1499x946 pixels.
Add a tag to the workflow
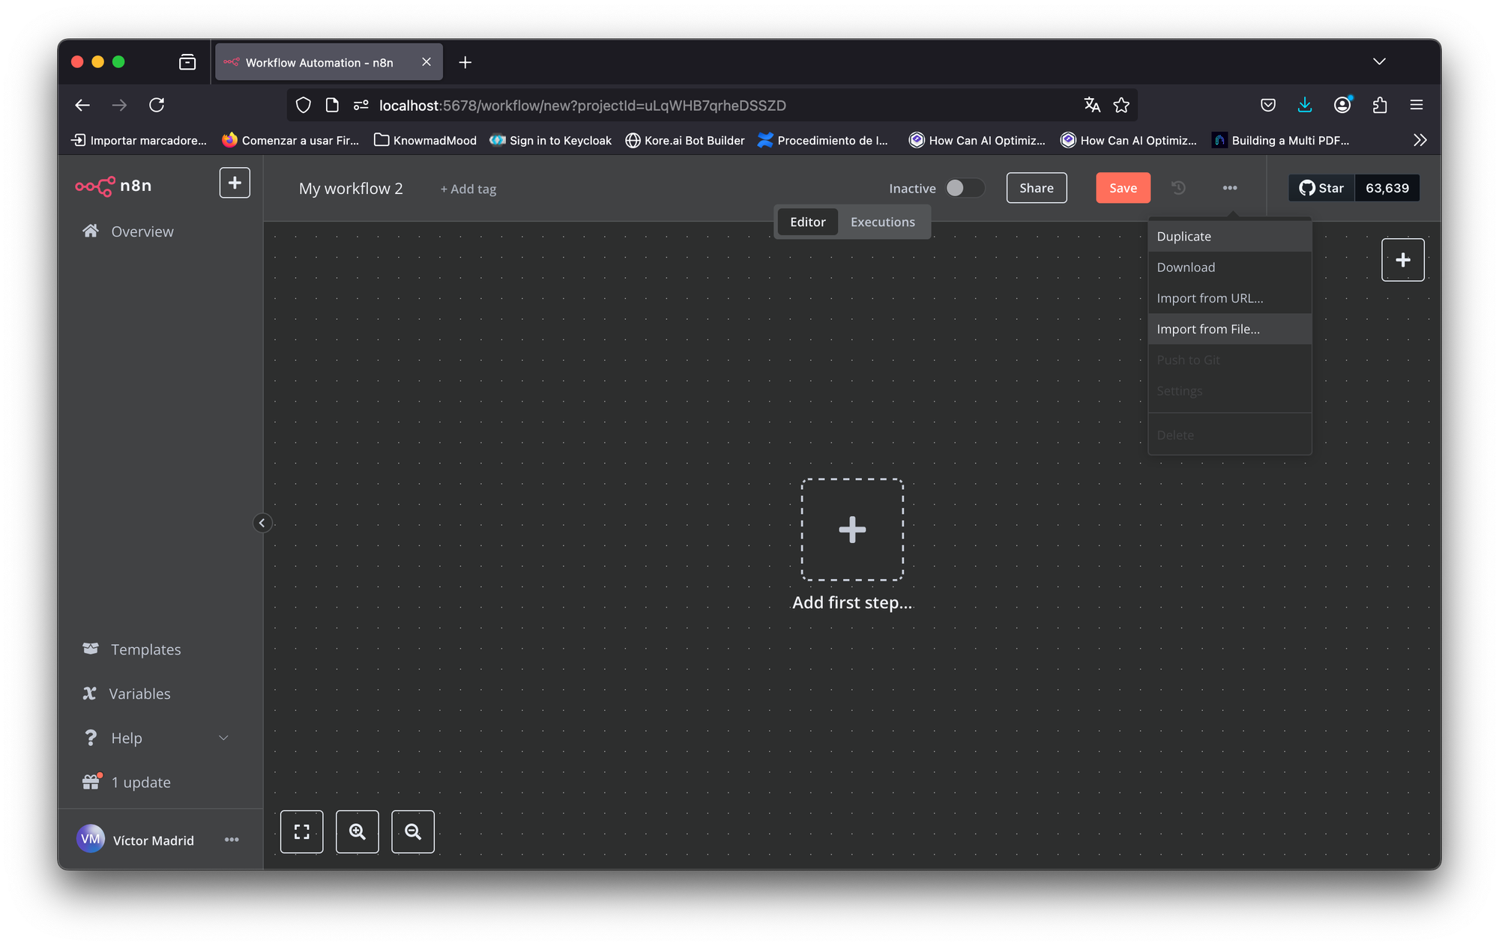tap(468, 189)
